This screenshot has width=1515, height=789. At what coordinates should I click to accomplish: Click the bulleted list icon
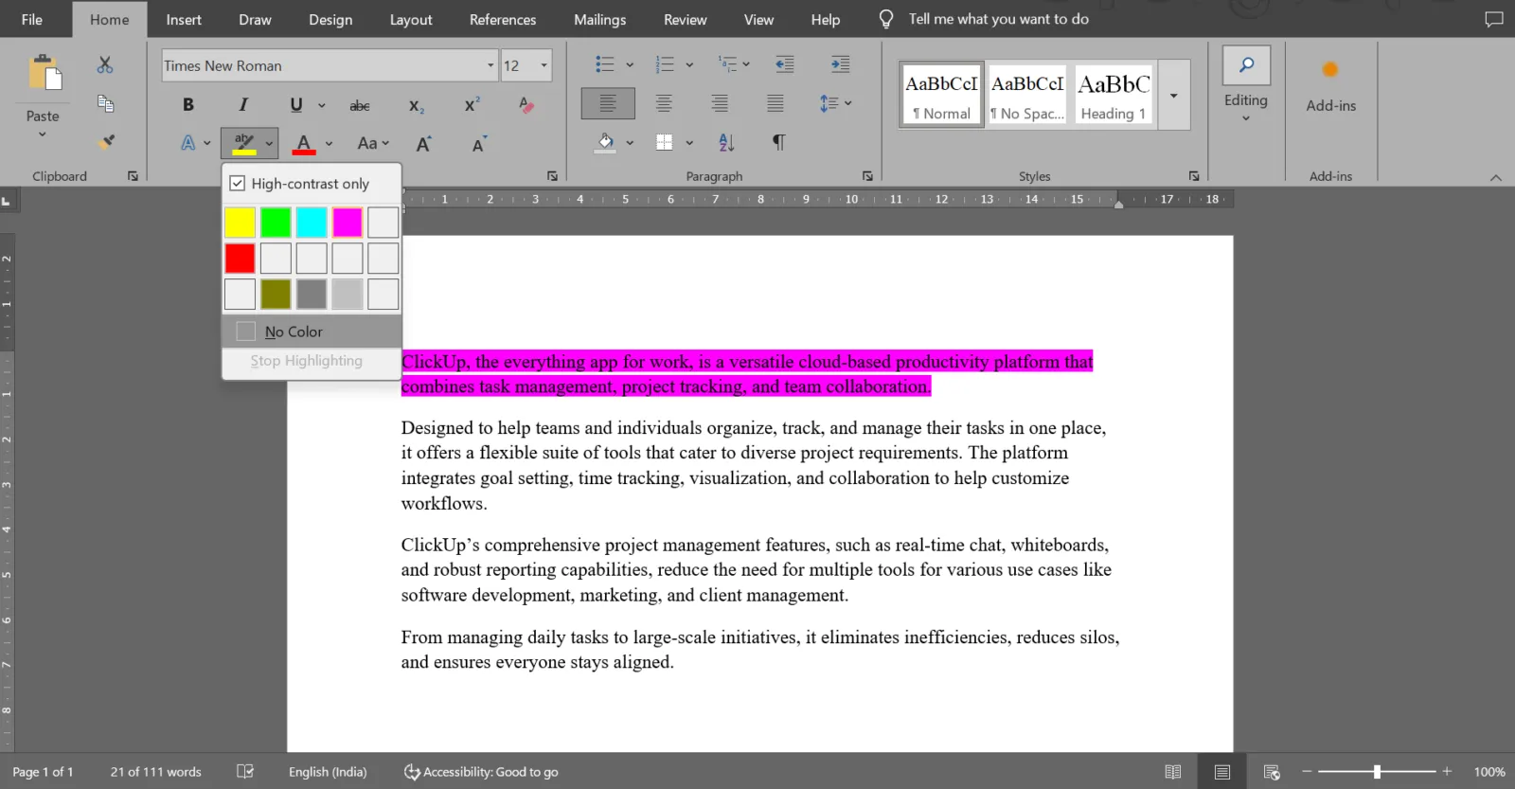point(605,64)
